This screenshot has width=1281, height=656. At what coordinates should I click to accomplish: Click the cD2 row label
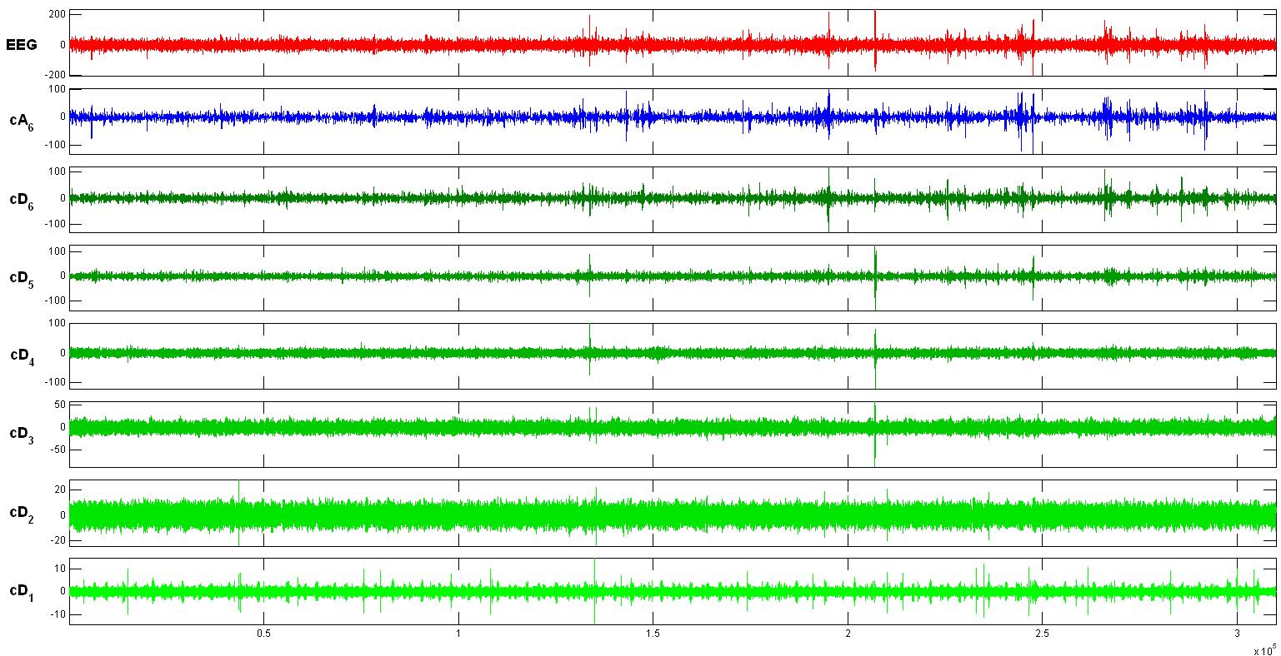tap(22, 513)
